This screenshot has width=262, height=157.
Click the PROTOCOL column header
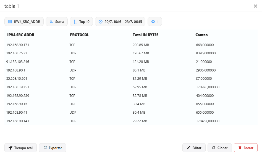[80, 35]
